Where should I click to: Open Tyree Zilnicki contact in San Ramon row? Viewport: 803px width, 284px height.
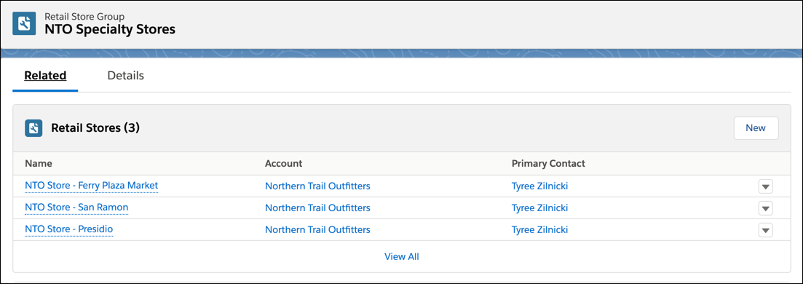point(539,208)
